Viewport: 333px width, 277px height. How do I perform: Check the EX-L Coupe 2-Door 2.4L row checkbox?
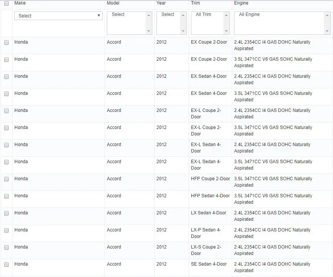pos(6,111)
